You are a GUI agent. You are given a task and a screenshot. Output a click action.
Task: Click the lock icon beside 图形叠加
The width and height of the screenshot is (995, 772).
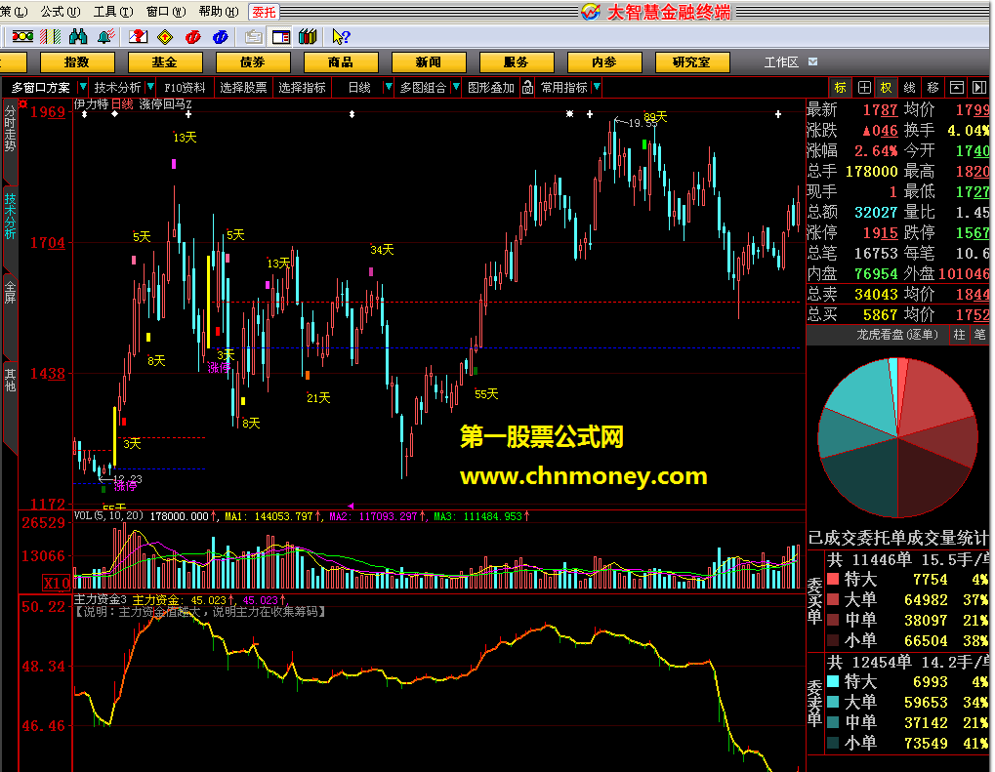(527, 88)
